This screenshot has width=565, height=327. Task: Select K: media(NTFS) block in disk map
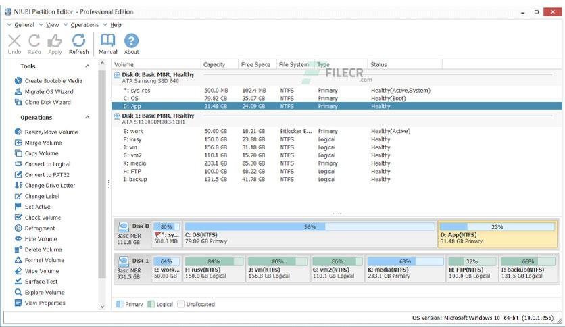click(406, 268)
